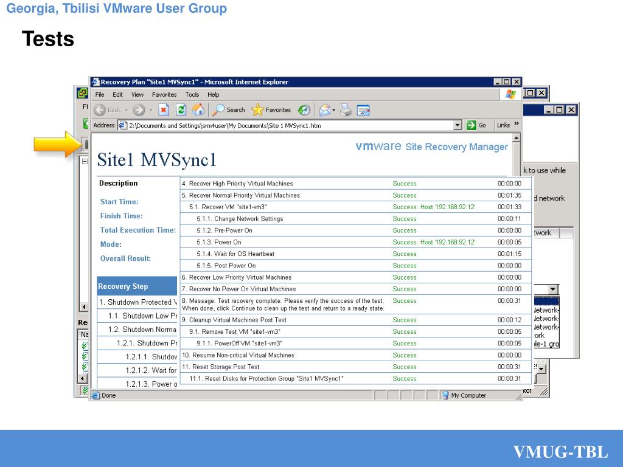
Task: Click the Forward arrow toolbar button
Action: point(139,110)
